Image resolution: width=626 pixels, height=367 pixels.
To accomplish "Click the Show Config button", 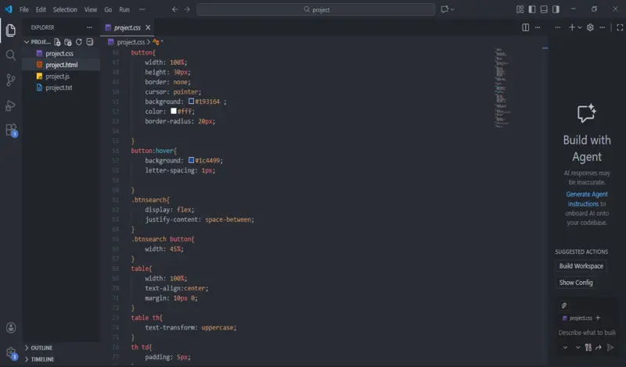I will click(576, 283).
